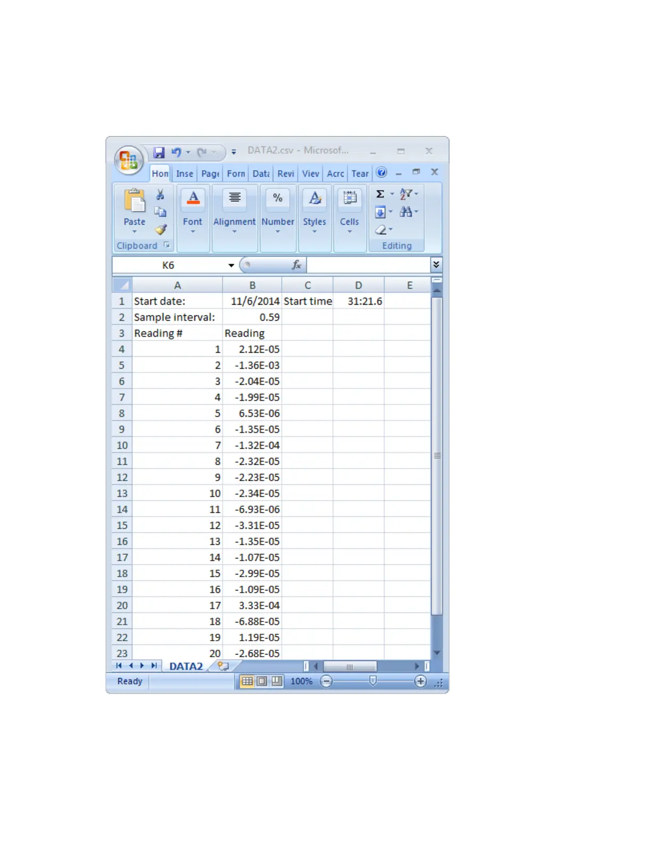Viewport: 652px width, 845px height.
Task: Click the Clear eraser icon
Action: click(x=380, y=230)
